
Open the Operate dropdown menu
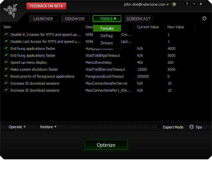17,127
